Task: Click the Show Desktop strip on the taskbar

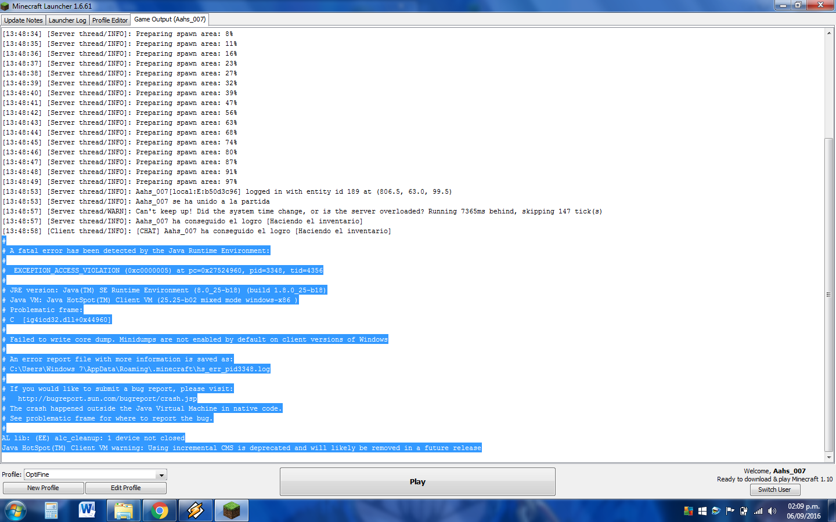Action: click(x=832, y=511)
